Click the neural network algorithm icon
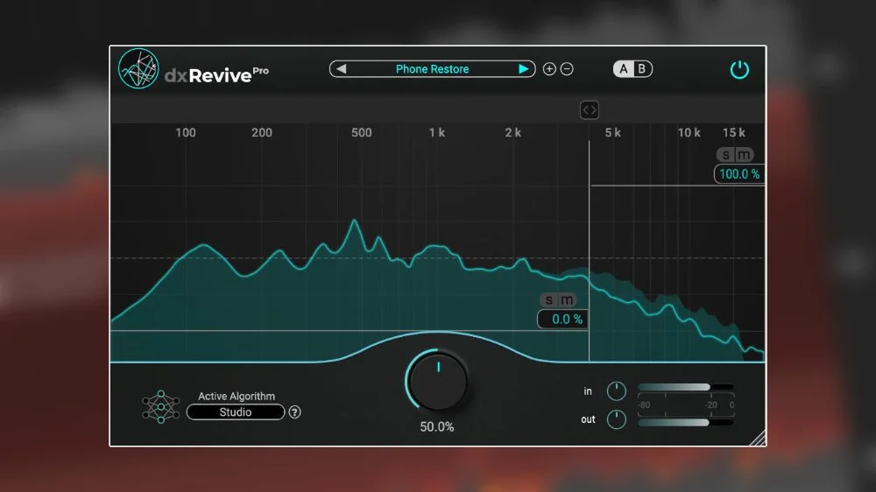 161,406
